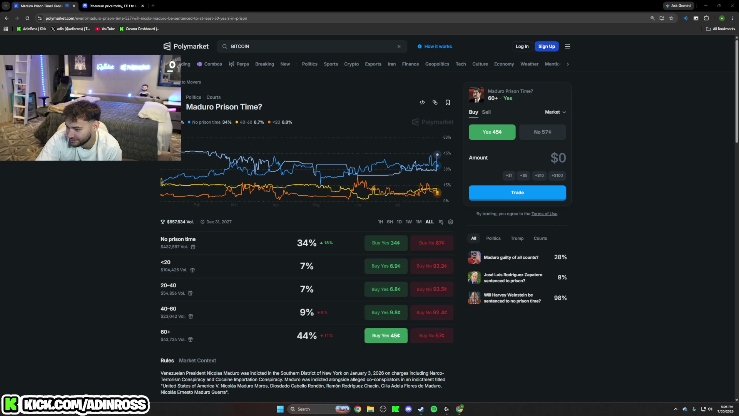
Task: Open the Market order type dropdown
Action: (x=555, y=112)
